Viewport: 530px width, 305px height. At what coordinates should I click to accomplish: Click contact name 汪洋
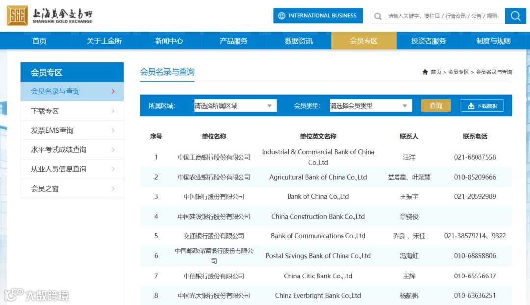409,157
